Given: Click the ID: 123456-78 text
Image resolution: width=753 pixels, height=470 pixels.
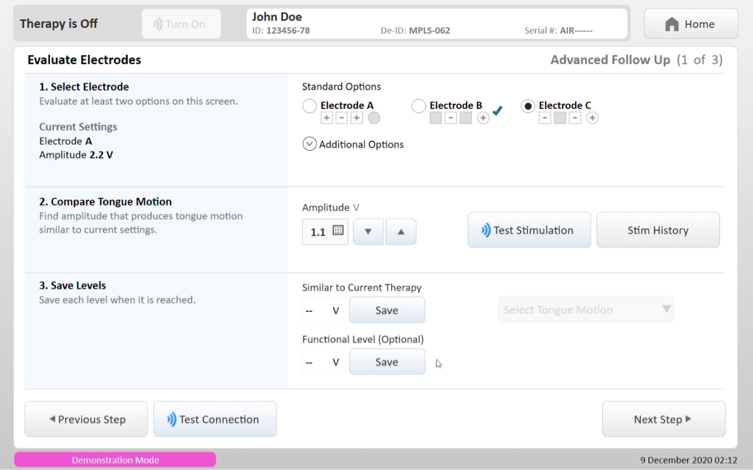Looking at the screenshot, I should 281,31.
